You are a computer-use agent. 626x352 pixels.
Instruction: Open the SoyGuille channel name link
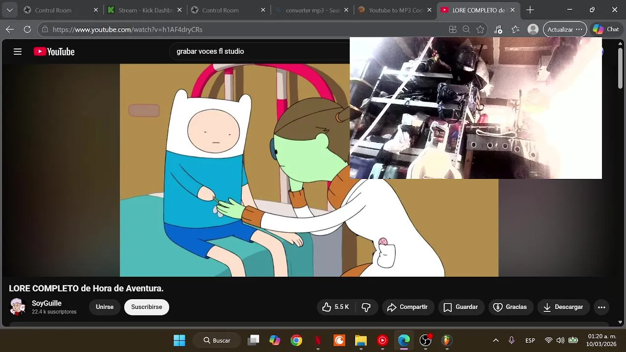point(46,303)
